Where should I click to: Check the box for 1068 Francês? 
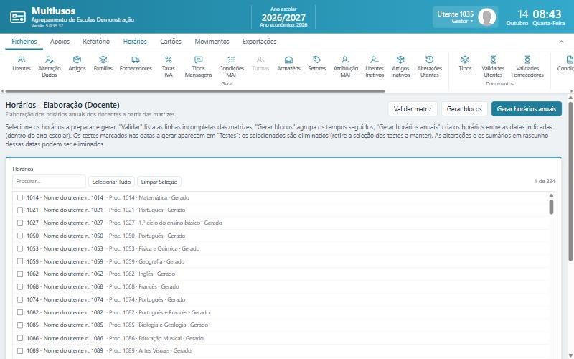[x=20, y=286]
